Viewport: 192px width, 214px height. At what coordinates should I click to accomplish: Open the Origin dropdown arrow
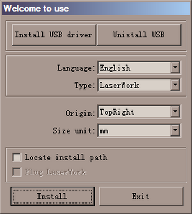175,112
